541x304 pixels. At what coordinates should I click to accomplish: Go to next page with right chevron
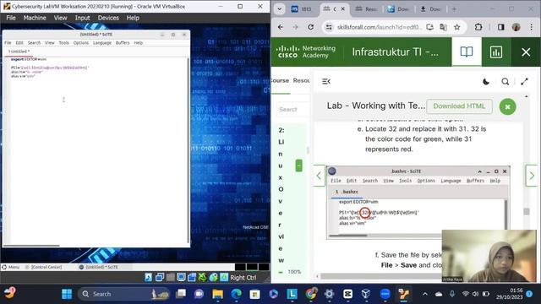click(532, 176)
